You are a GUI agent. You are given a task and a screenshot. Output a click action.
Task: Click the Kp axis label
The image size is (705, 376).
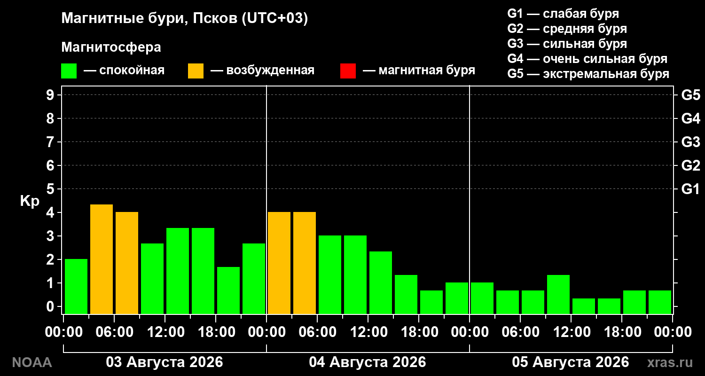pos(30,201)
